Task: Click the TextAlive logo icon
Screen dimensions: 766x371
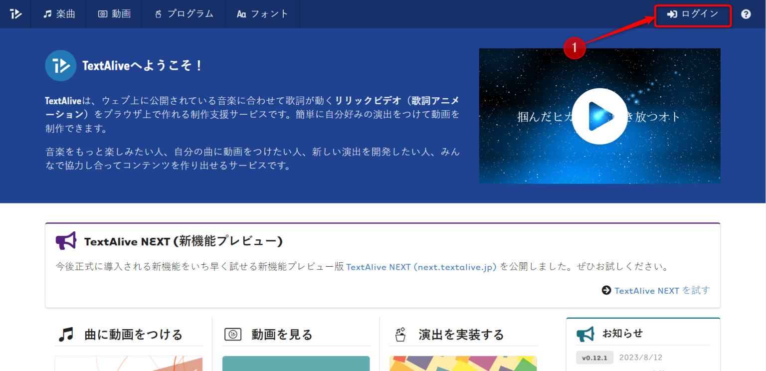Action: click(15, 14)
